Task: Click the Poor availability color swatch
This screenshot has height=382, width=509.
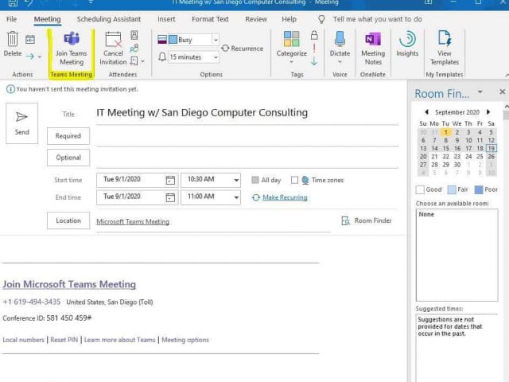Action: pos(479,189)
